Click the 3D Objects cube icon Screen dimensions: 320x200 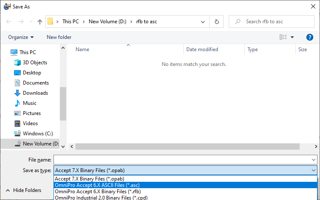pos(17,63)
